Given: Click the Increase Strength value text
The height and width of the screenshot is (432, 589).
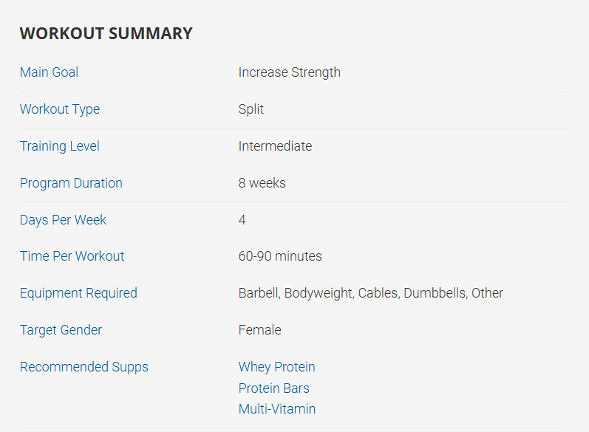Looking at the screenshot, I should pyautogui.click(x=289, y=72).
